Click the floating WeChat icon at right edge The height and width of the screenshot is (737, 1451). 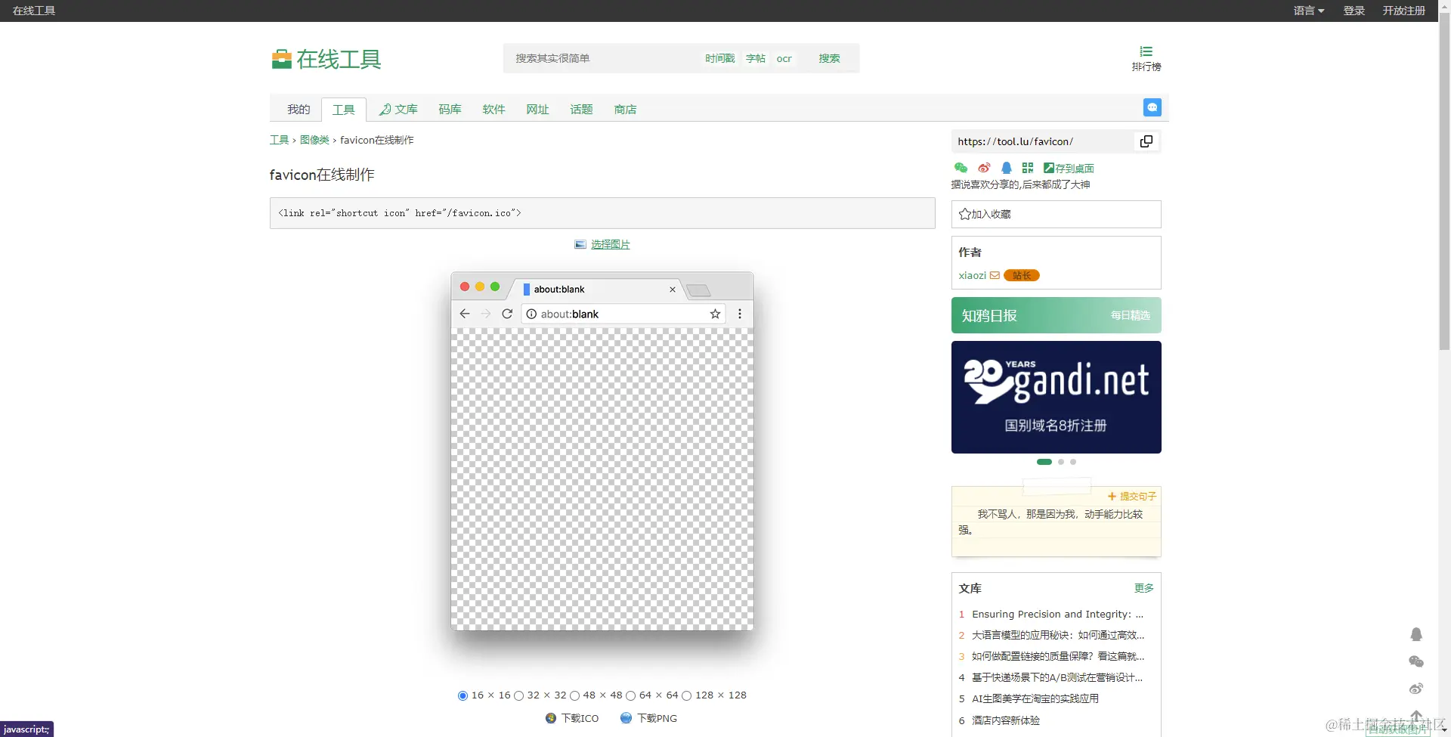1416,661
